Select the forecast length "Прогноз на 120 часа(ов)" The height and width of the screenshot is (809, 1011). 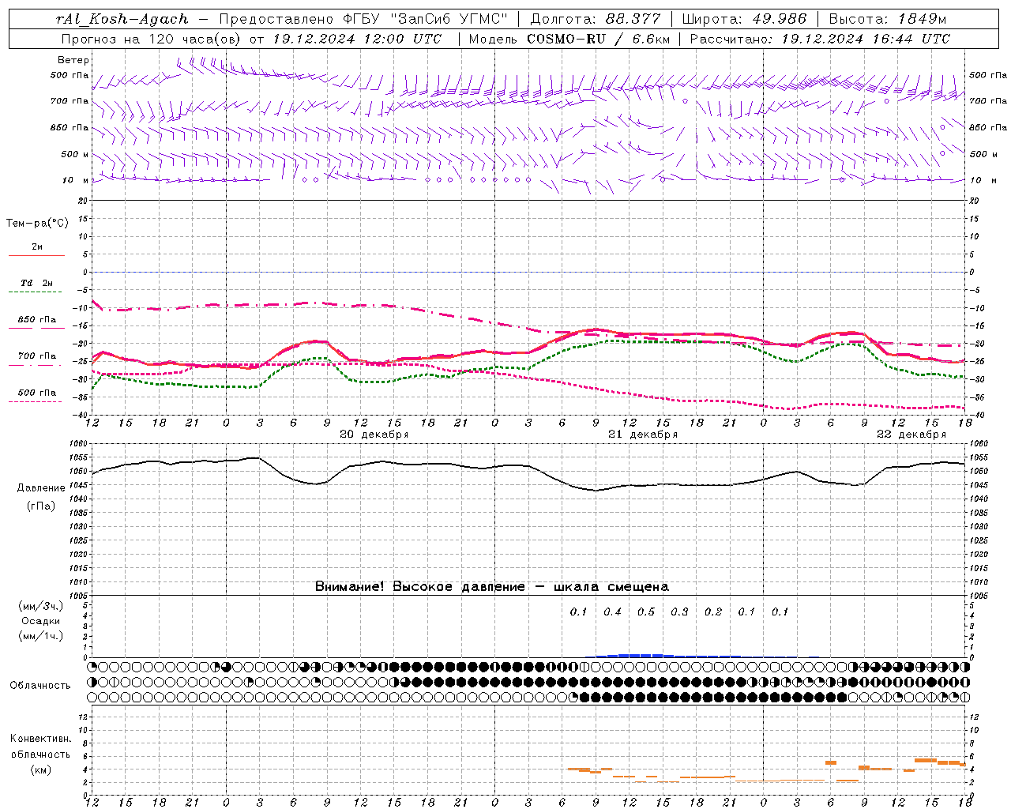(152, 38)
